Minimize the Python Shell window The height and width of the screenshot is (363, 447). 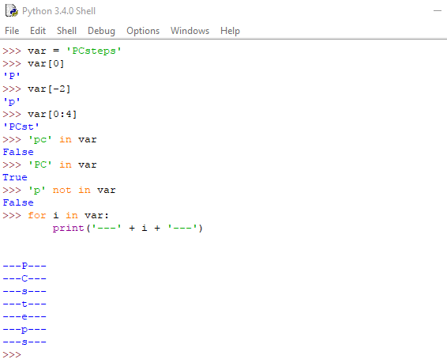coord(438,11)
